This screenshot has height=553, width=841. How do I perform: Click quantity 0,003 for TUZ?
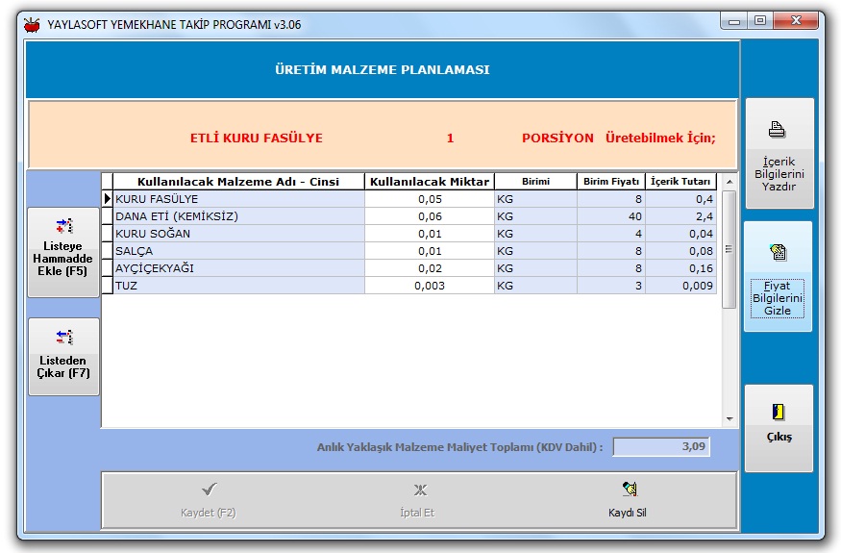click(430, 286)
